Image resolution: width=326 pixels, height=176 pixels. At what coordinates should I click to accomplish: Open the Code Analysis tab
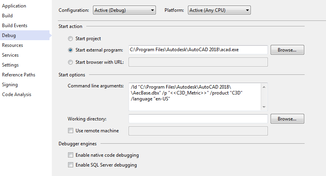pos(17,94)
